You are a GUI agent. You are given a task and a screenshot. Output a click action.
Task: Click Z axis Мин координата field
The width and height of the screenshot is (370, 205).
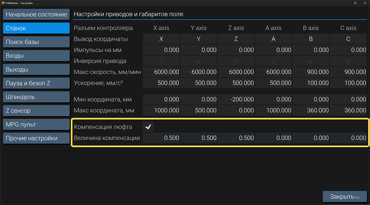click(236, 99)
